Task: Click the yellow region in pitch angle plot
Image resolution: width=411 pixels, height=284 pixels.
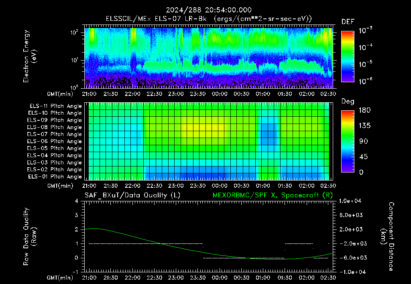Action: [202, 128]
